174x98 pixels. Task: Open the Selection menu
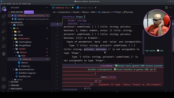click(x=9, y=4)
